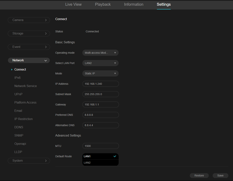The width and height of the screenshot is (233, 181).
Task: Click the MTU input field
Action: pos(100,146)
